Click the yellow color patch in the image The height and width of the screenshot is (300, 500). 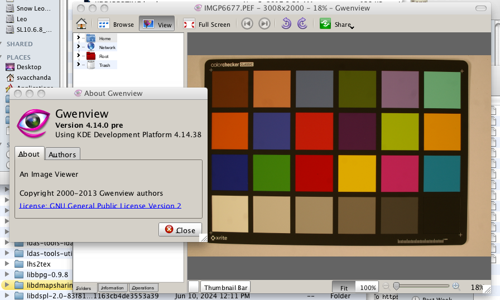click(357, 173)
